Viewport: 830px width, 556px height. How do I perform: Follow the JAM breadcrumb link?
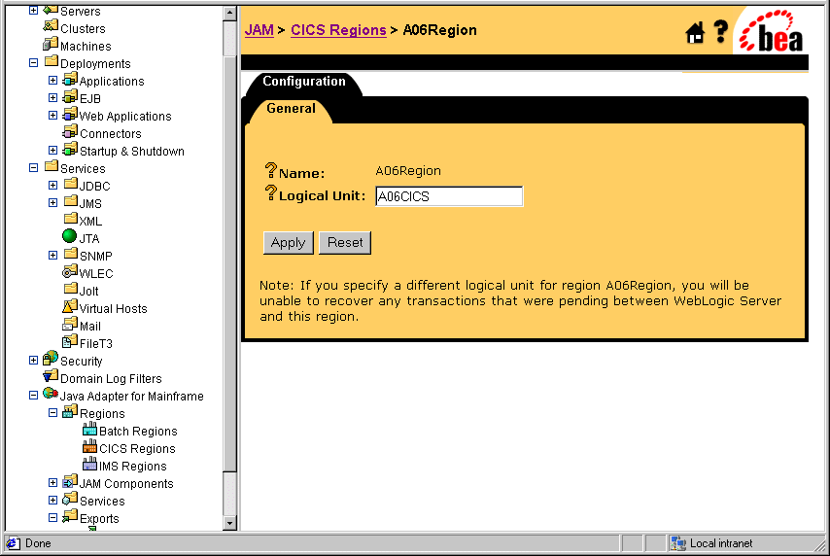click(259, 30)
